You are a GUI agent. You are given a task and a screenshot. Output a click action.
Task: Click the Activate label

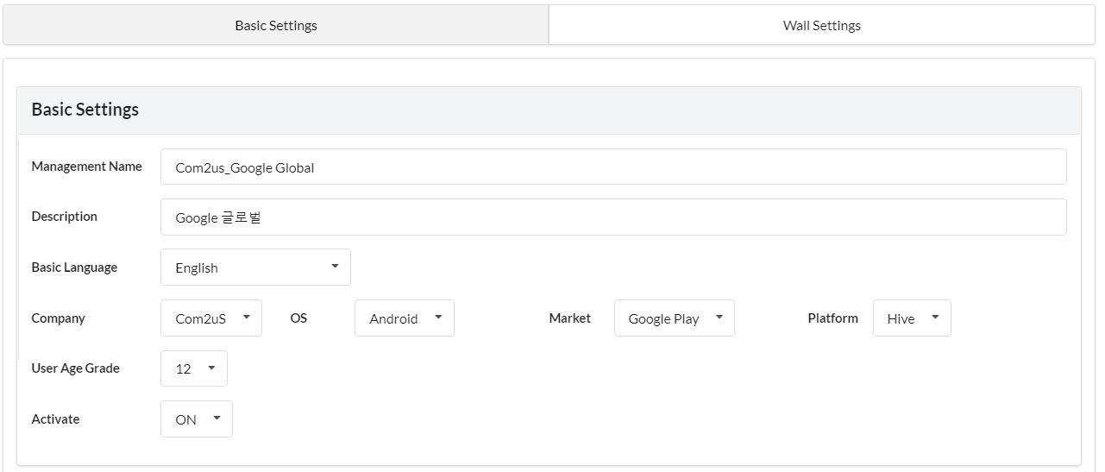[55, 419]
